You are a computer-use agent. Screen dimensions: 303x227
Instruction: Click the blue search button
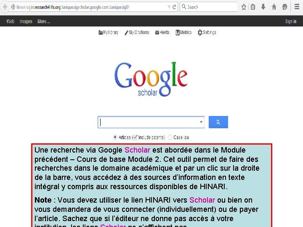(218, 122)
